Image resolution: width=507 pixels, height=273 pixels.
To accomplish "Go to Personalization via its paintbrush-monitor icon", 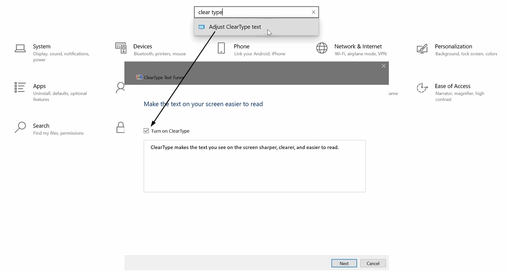I will (422, 49).
